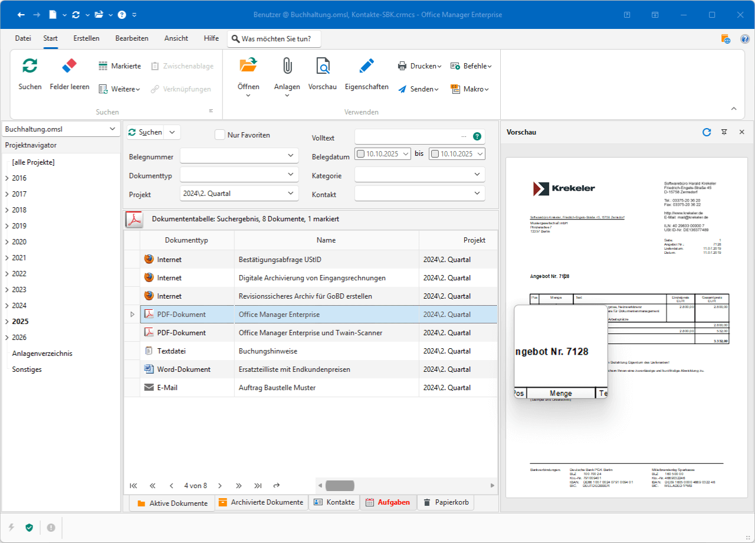
Task: Refresh the Vorschau preview panel
Action: click(707, 132)
